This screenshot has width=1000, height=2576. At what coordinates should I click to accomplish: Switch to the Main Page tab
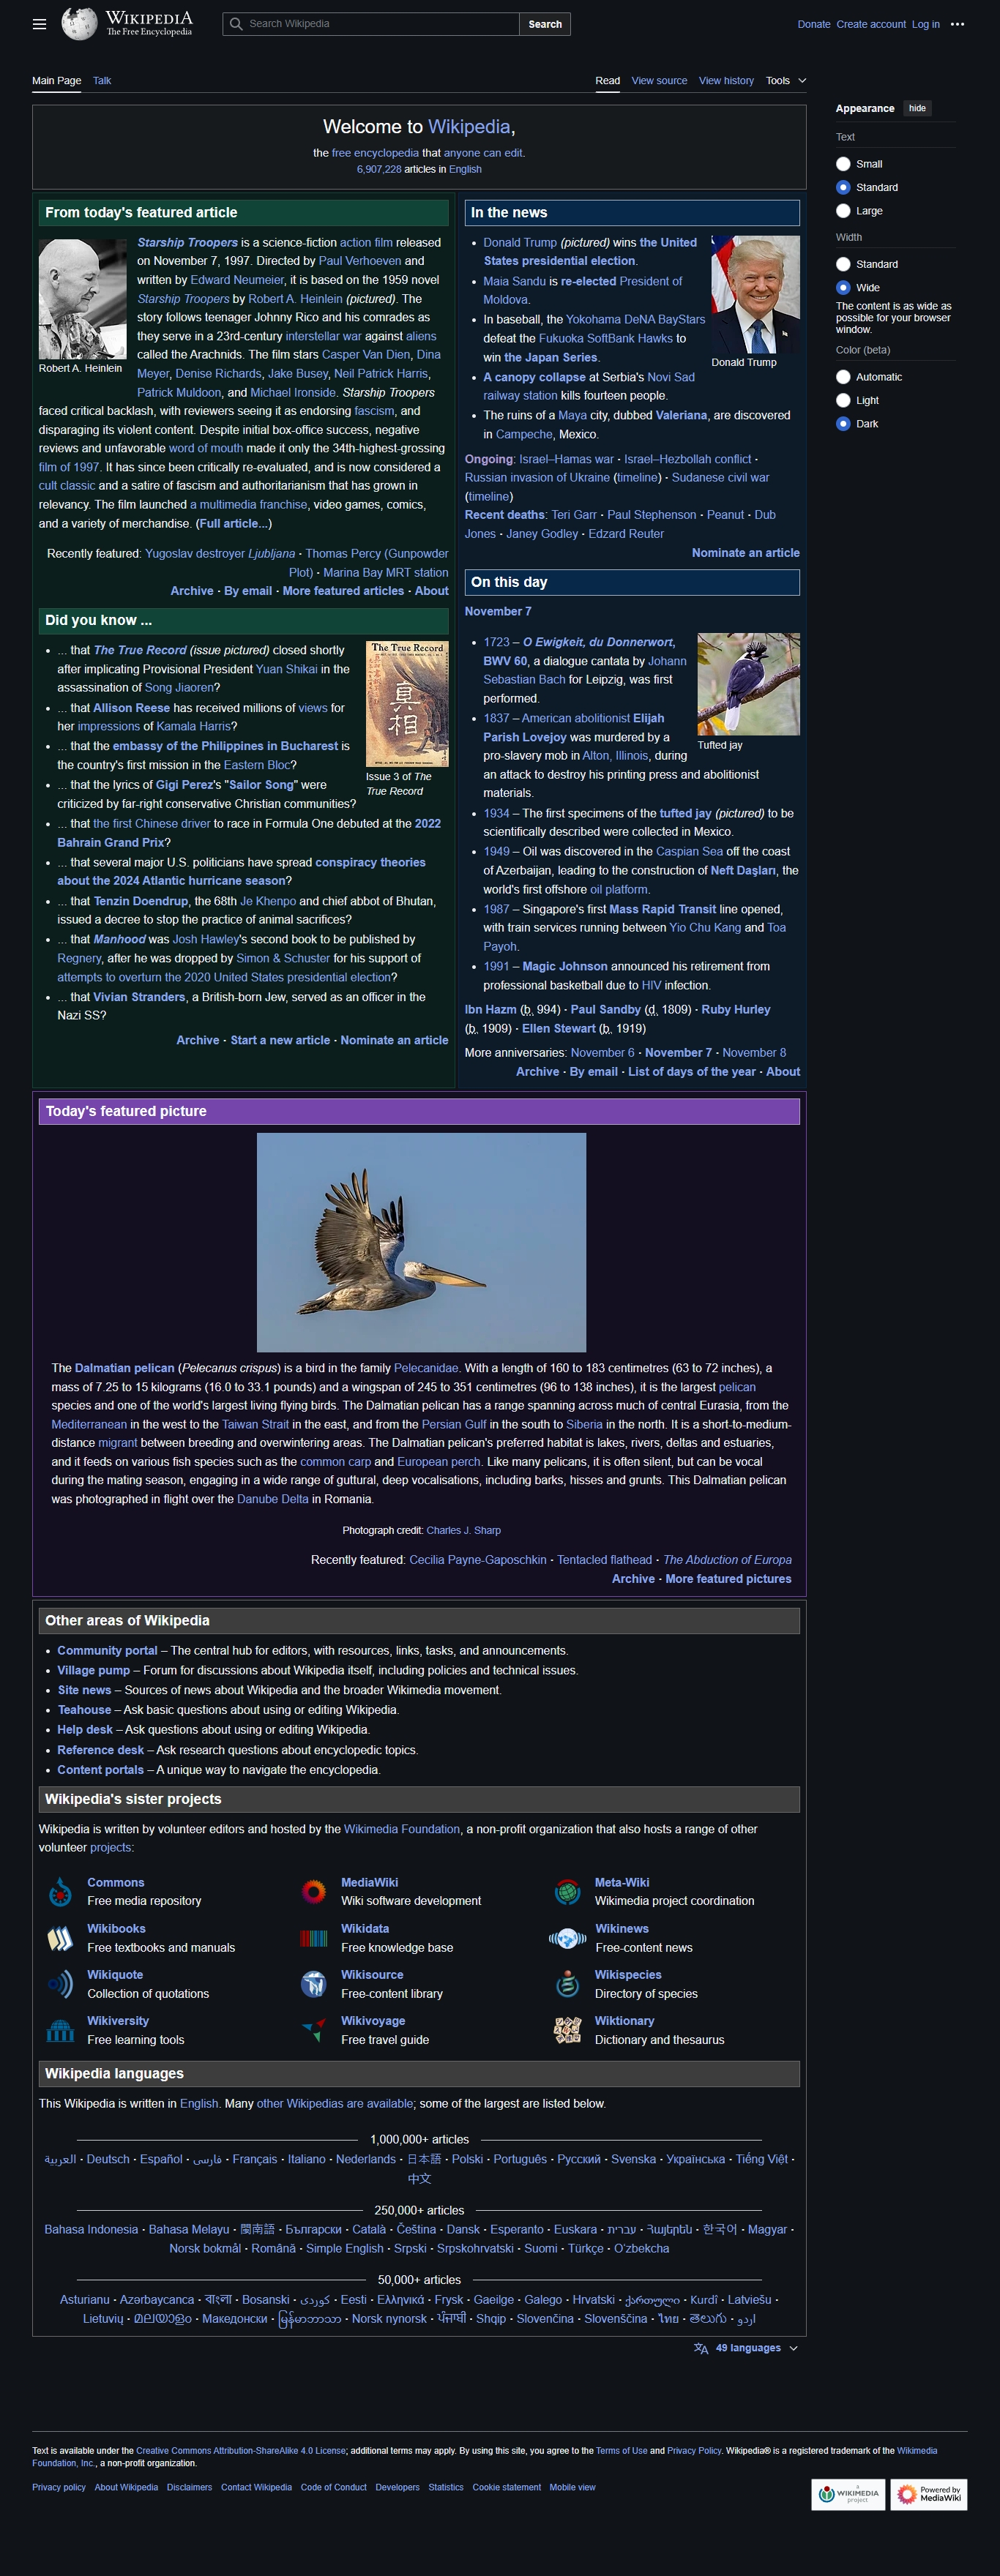[56, 81]
